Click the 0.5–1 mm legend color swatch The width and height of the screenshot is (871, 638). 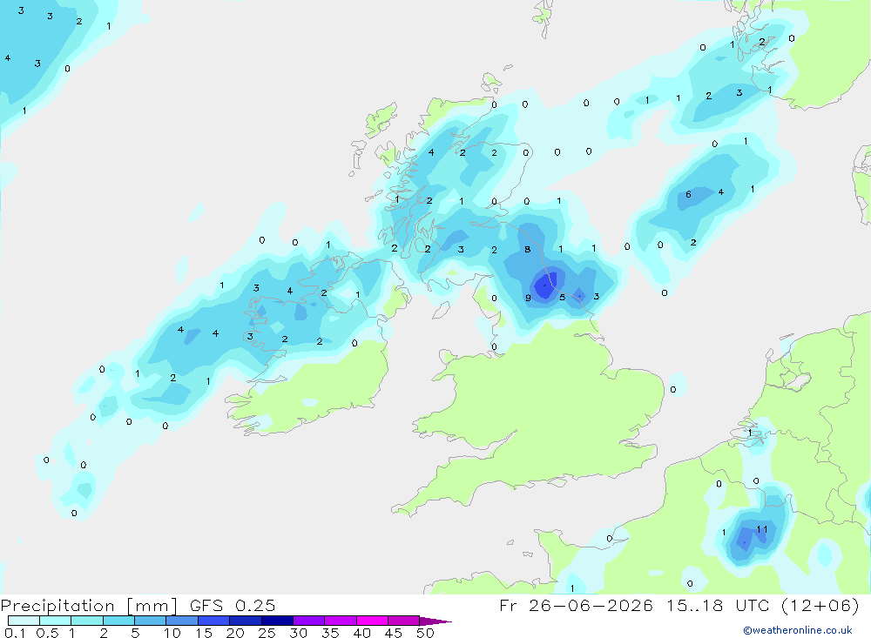(x=55, y=621)
